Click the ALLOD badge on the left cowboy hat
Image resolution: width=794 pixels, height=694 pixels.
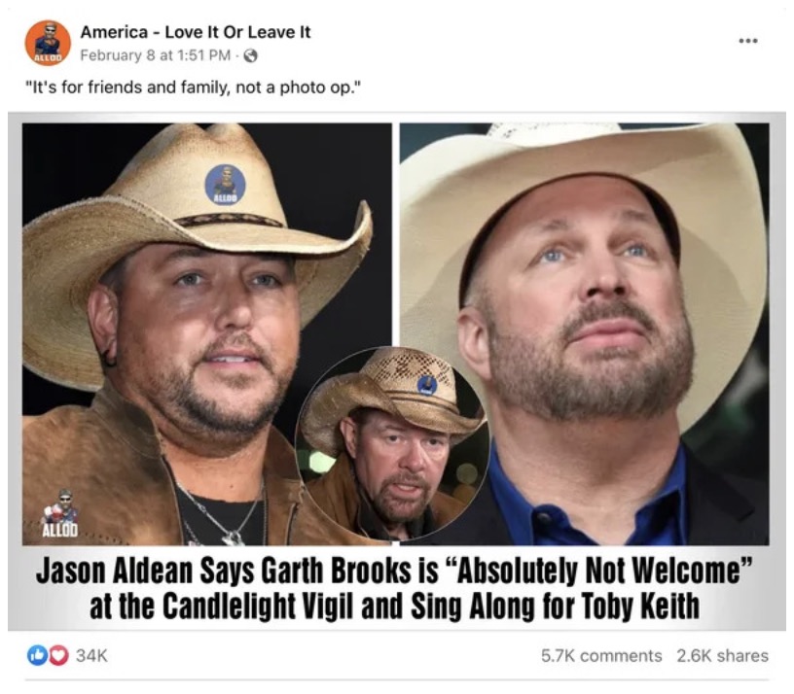tap(226, 185)
